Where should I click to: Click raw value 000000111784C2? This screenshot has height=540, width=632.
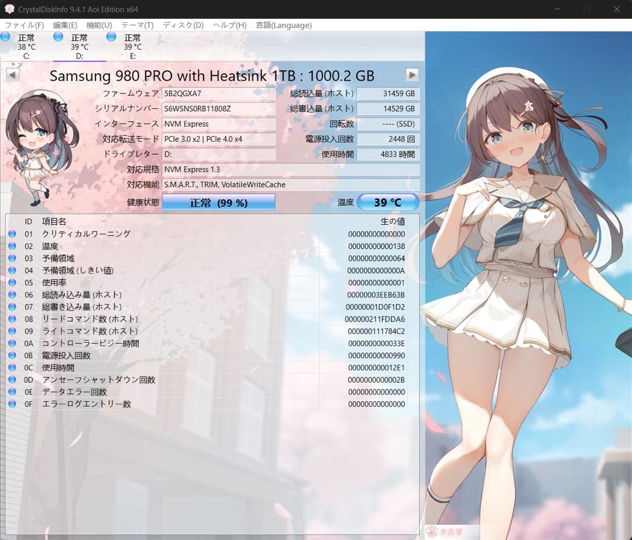[376, 331]
